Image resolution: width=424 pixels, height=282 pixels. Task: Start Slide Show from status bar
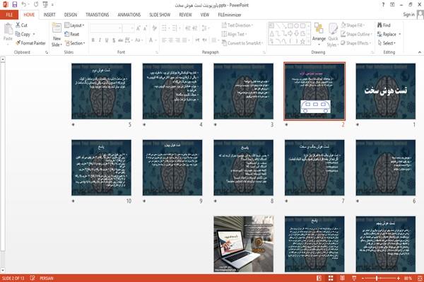[354, 278]
